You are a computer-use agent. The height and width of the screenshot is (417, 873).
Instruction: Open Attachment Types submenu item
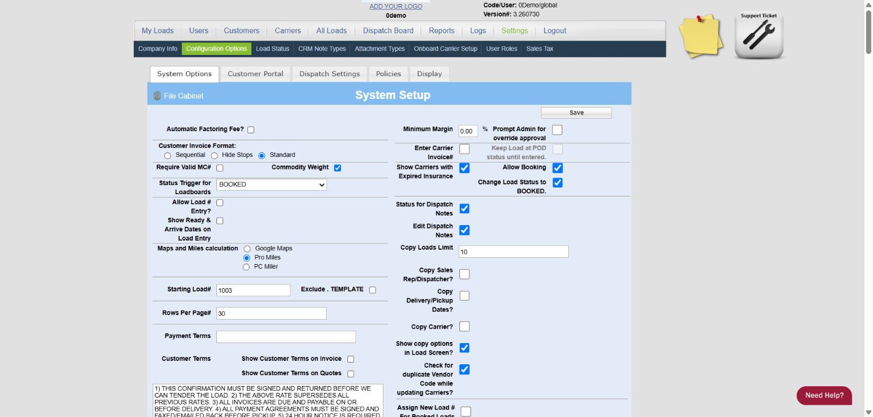coord(379,49)
